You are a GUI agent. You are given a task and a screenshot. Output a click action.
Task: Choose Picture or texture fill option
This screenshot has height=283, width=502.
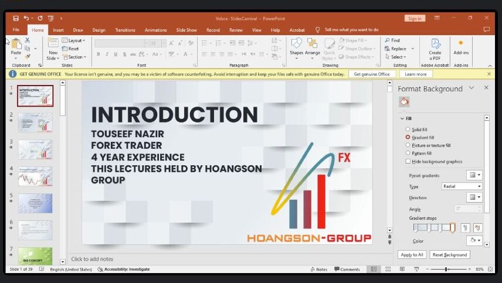click(408, 145)
